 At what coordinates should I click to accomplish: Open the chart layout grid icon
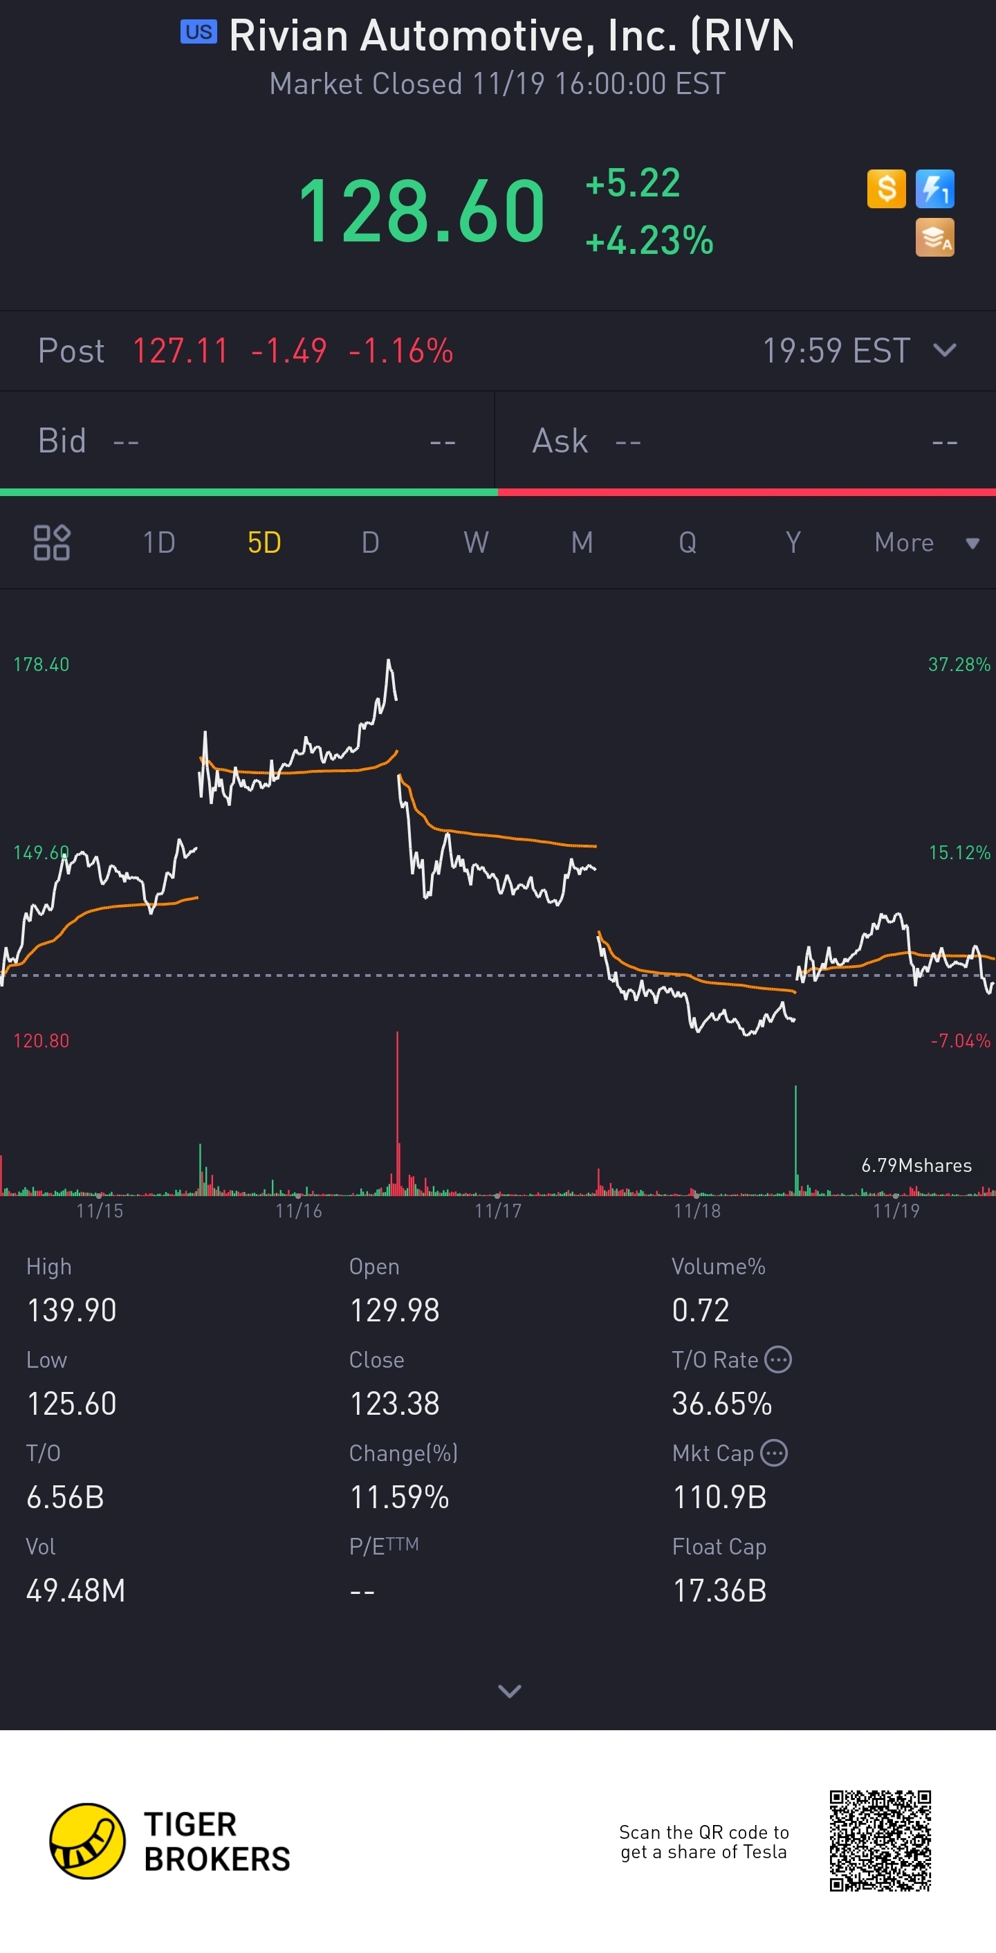[52, 542]
